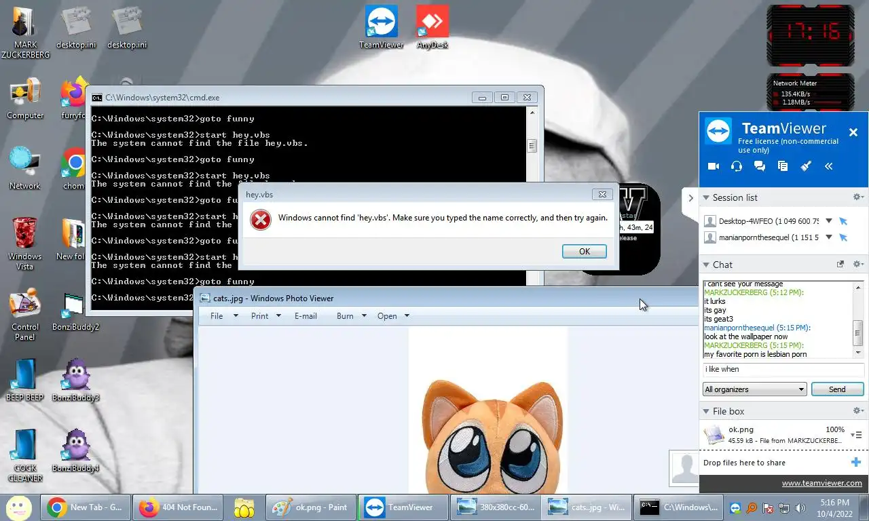Open Session list gear settings dropdown
869x521 pixels.
coord(858,197)
